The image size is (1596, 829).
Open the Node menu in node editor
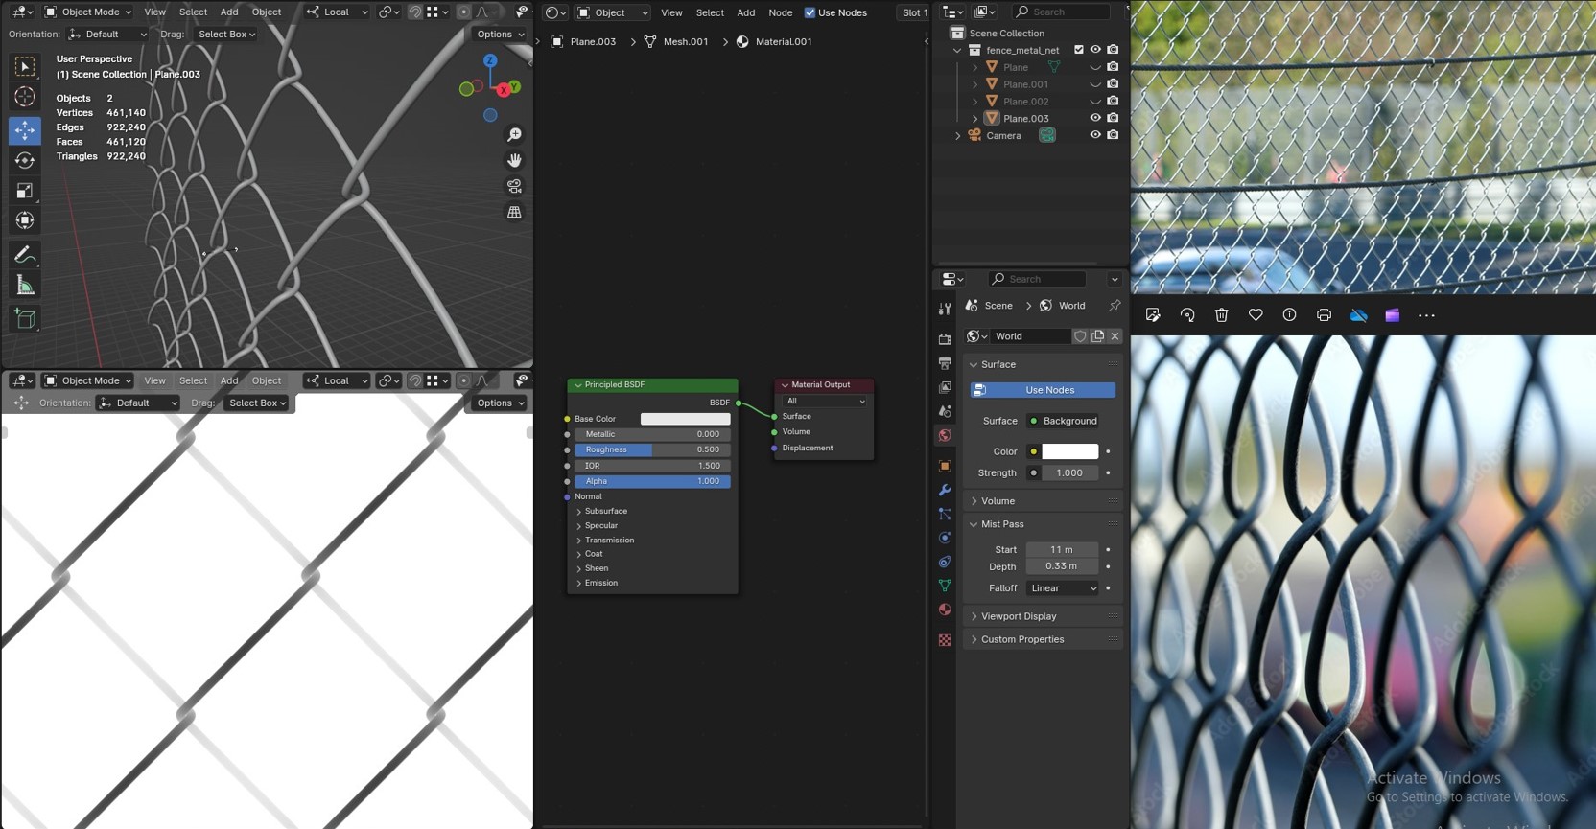click(x=781, y=12)
